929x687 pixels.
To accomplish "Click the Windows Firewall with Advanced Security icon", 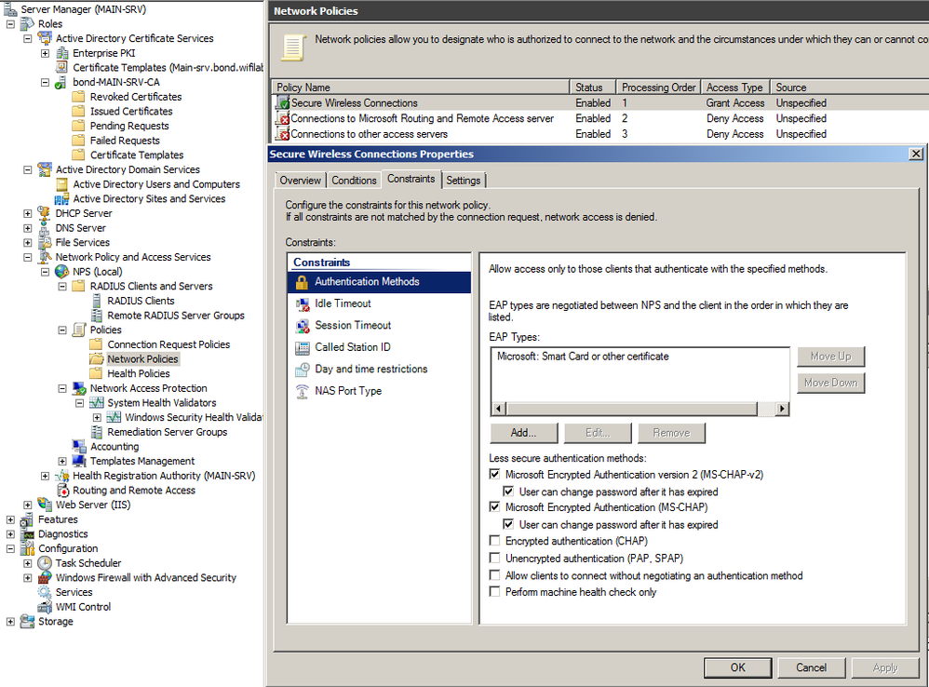I will click(44, 577).
